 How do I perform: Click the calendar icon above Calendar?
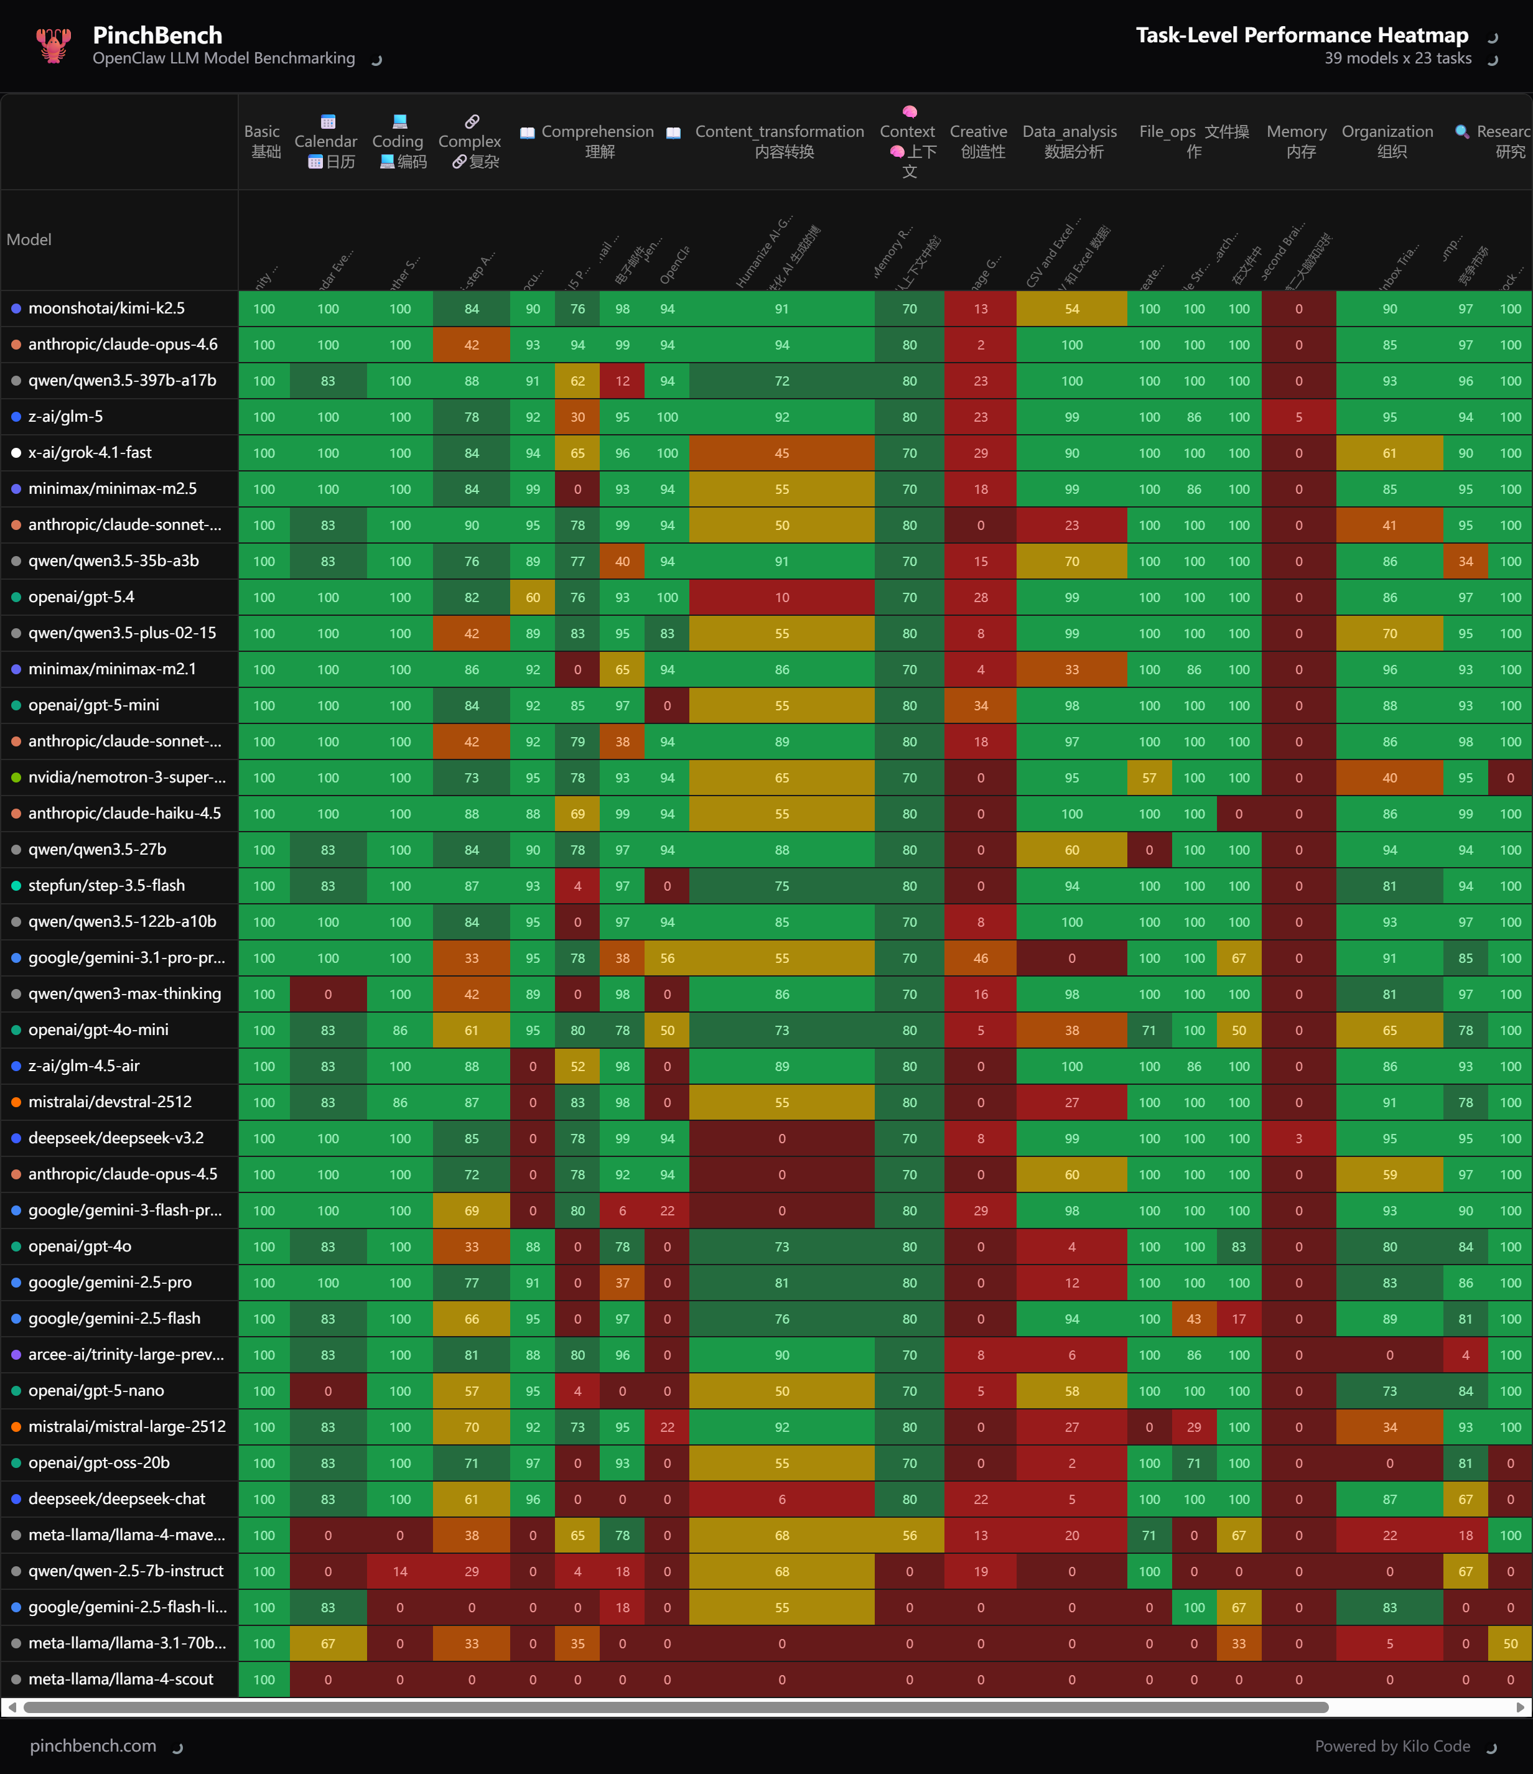point(327,121)
